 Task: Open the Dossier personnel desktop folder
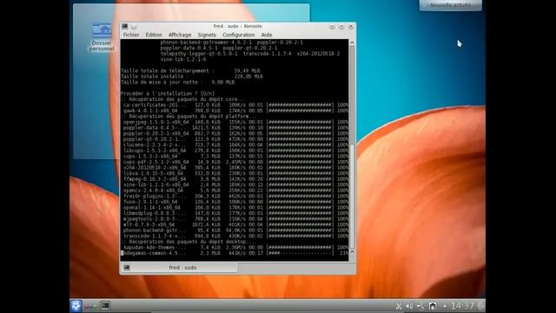pyautogui.click(x=102, y=37)
